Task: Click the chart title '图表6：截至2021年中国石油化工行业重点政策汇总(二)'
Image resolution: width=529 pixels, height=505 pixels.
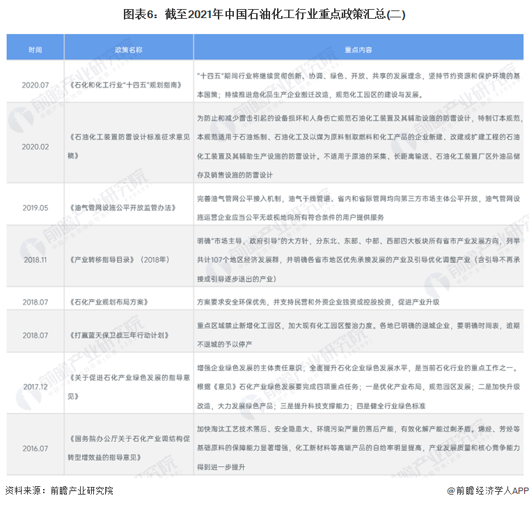Action: [264, 15]
